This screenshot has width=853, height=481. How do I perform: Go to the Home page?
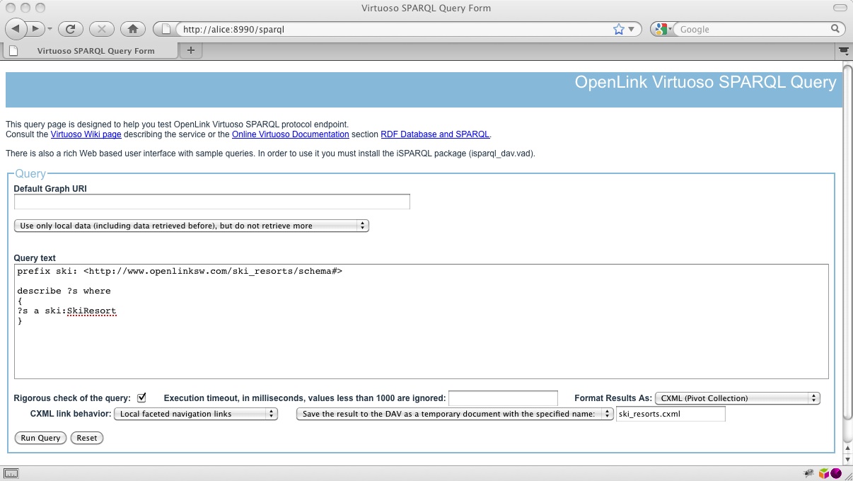point(133,29)
